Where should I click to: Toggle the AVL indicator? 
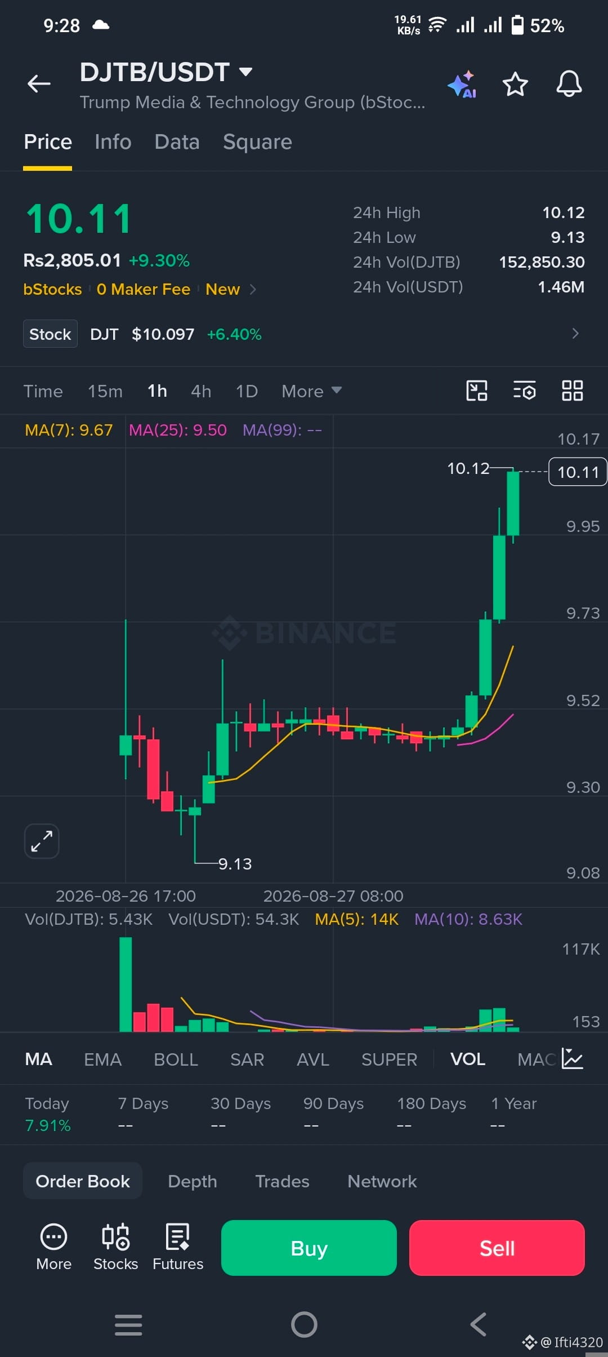point(313,1059)
